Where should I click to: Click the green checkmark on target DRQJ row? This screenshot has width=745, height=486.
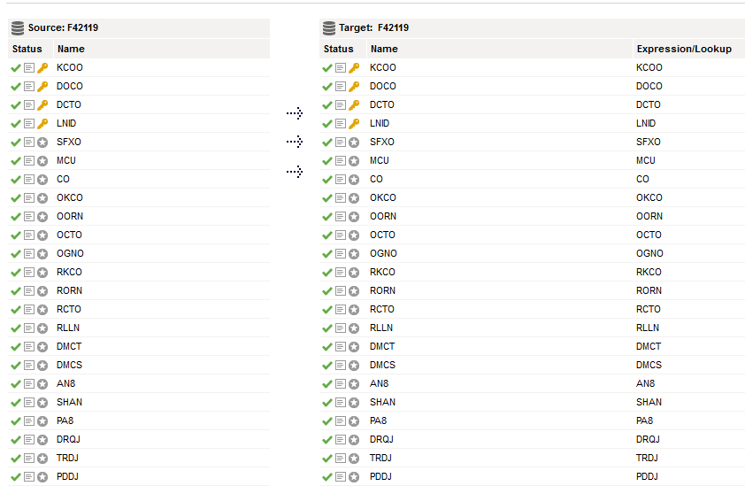326,440
